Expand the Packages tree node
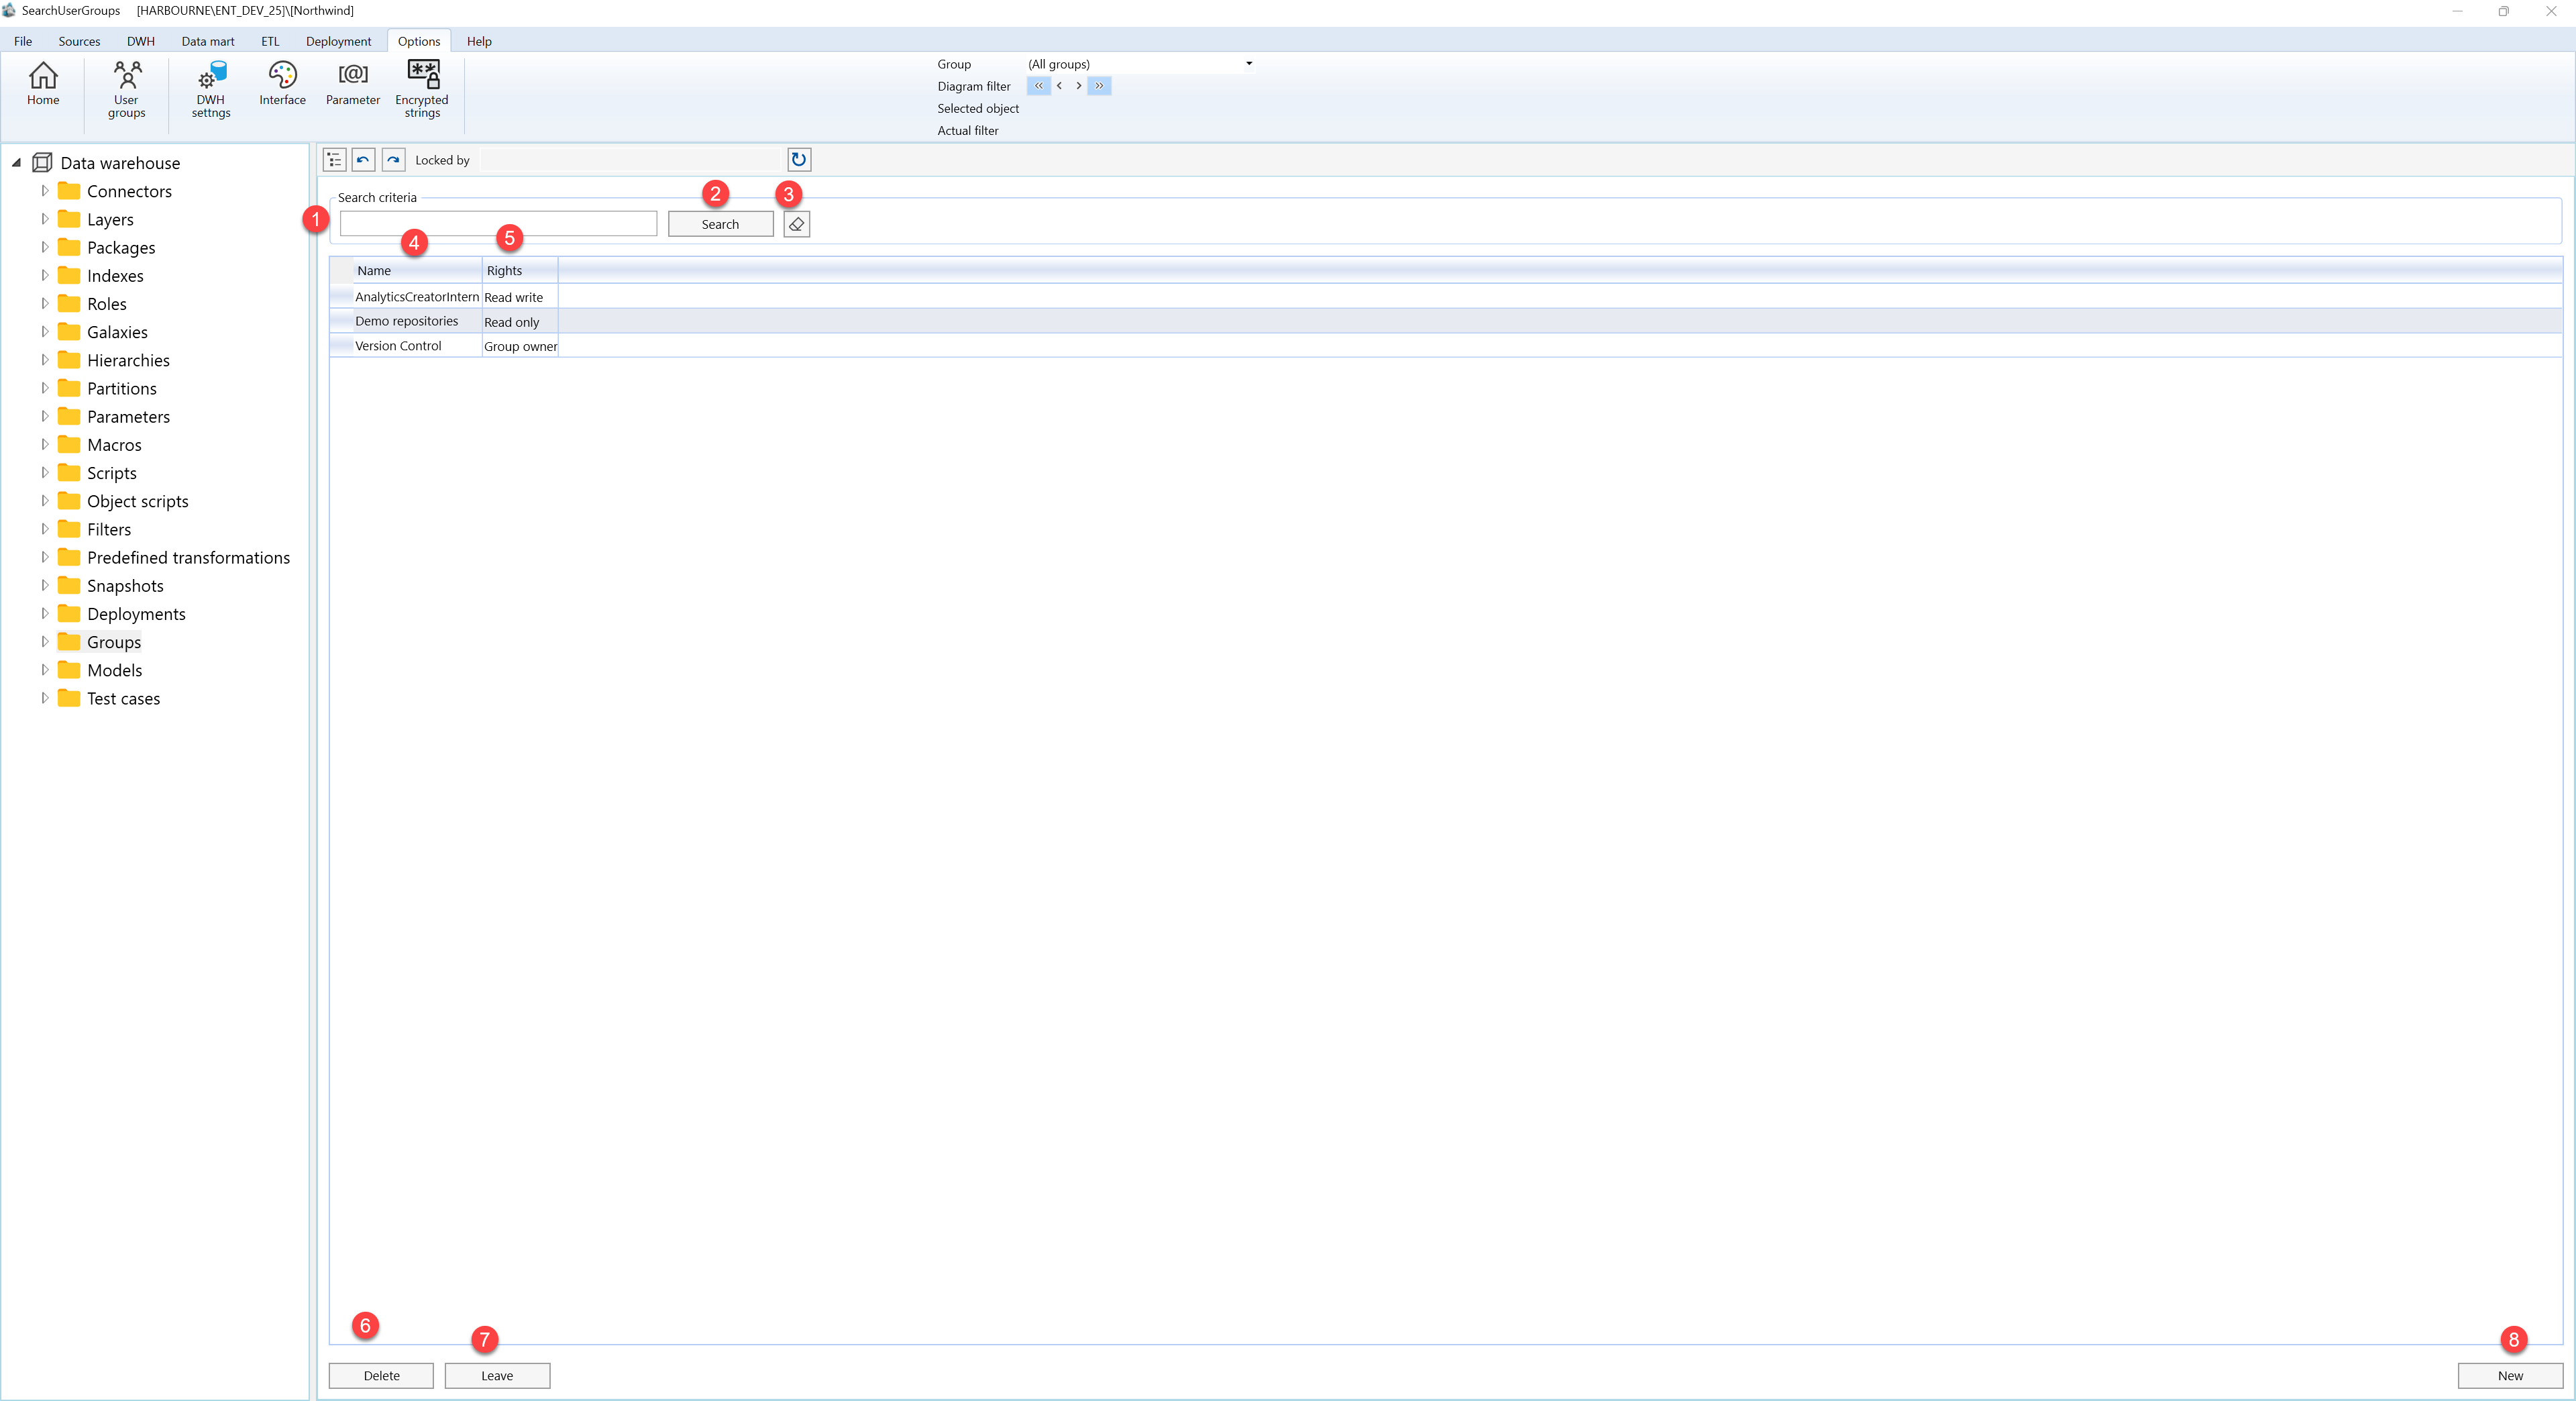Image resolution: width=2576 pixels, height=1401 pixels. (44, 246)
